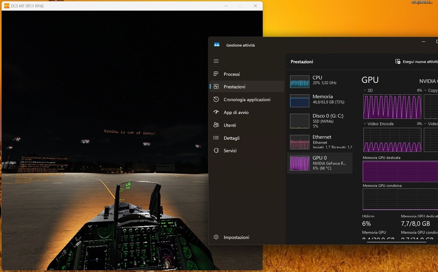This screenshot has width=438, height=272.
Task: Click the 'Window is out of focus!' message
Action: [130, 132]
